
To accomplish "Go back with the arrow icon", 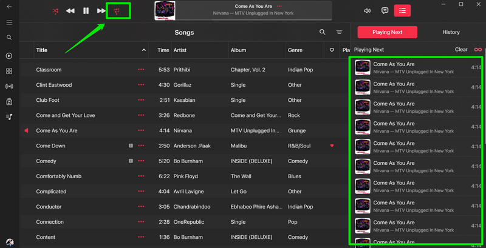I will [9, 7].
